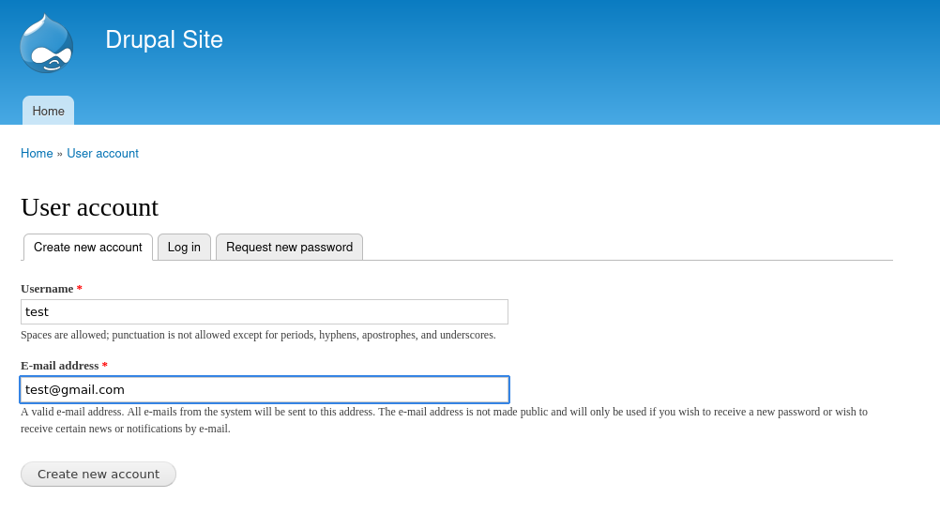The width and height of the screenshot is (940, 528).
Task: Click the username punctuation help text
Action: tap(258, 335)
